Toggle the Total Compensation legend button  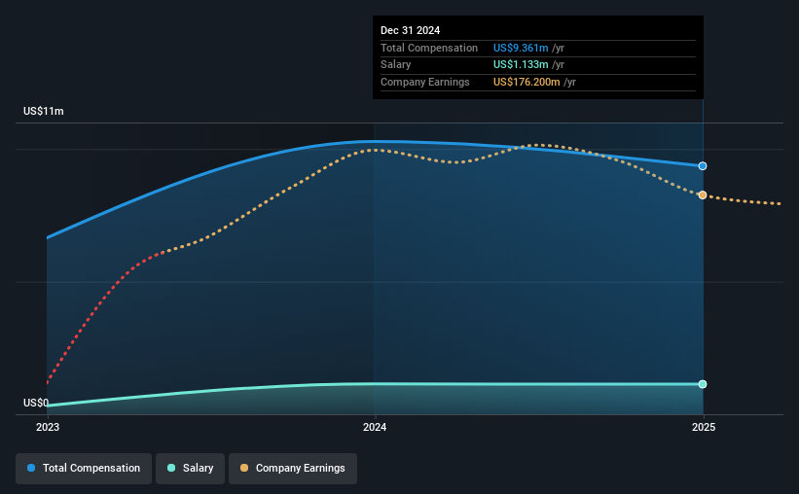[x=84, y=469]
